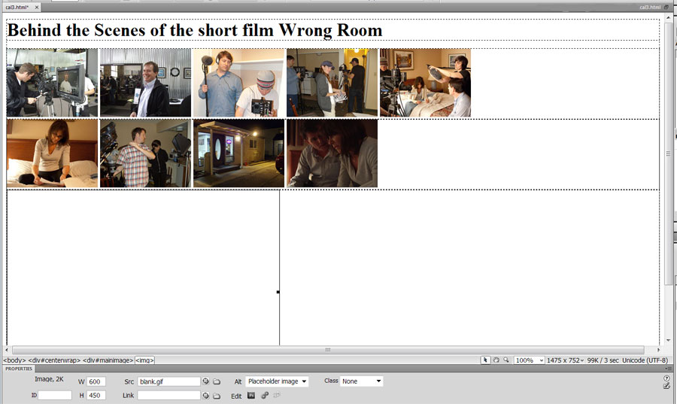Expand the Class dropdown showing None

361,382
